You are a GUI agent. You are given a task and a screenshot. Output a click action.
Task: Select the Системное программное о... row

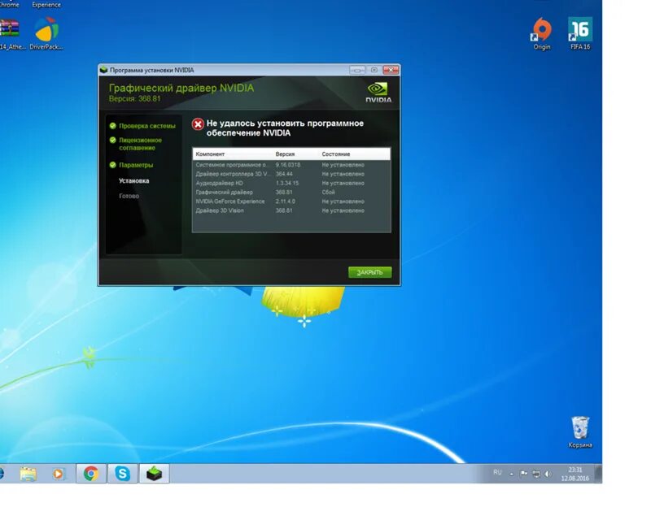291,165
